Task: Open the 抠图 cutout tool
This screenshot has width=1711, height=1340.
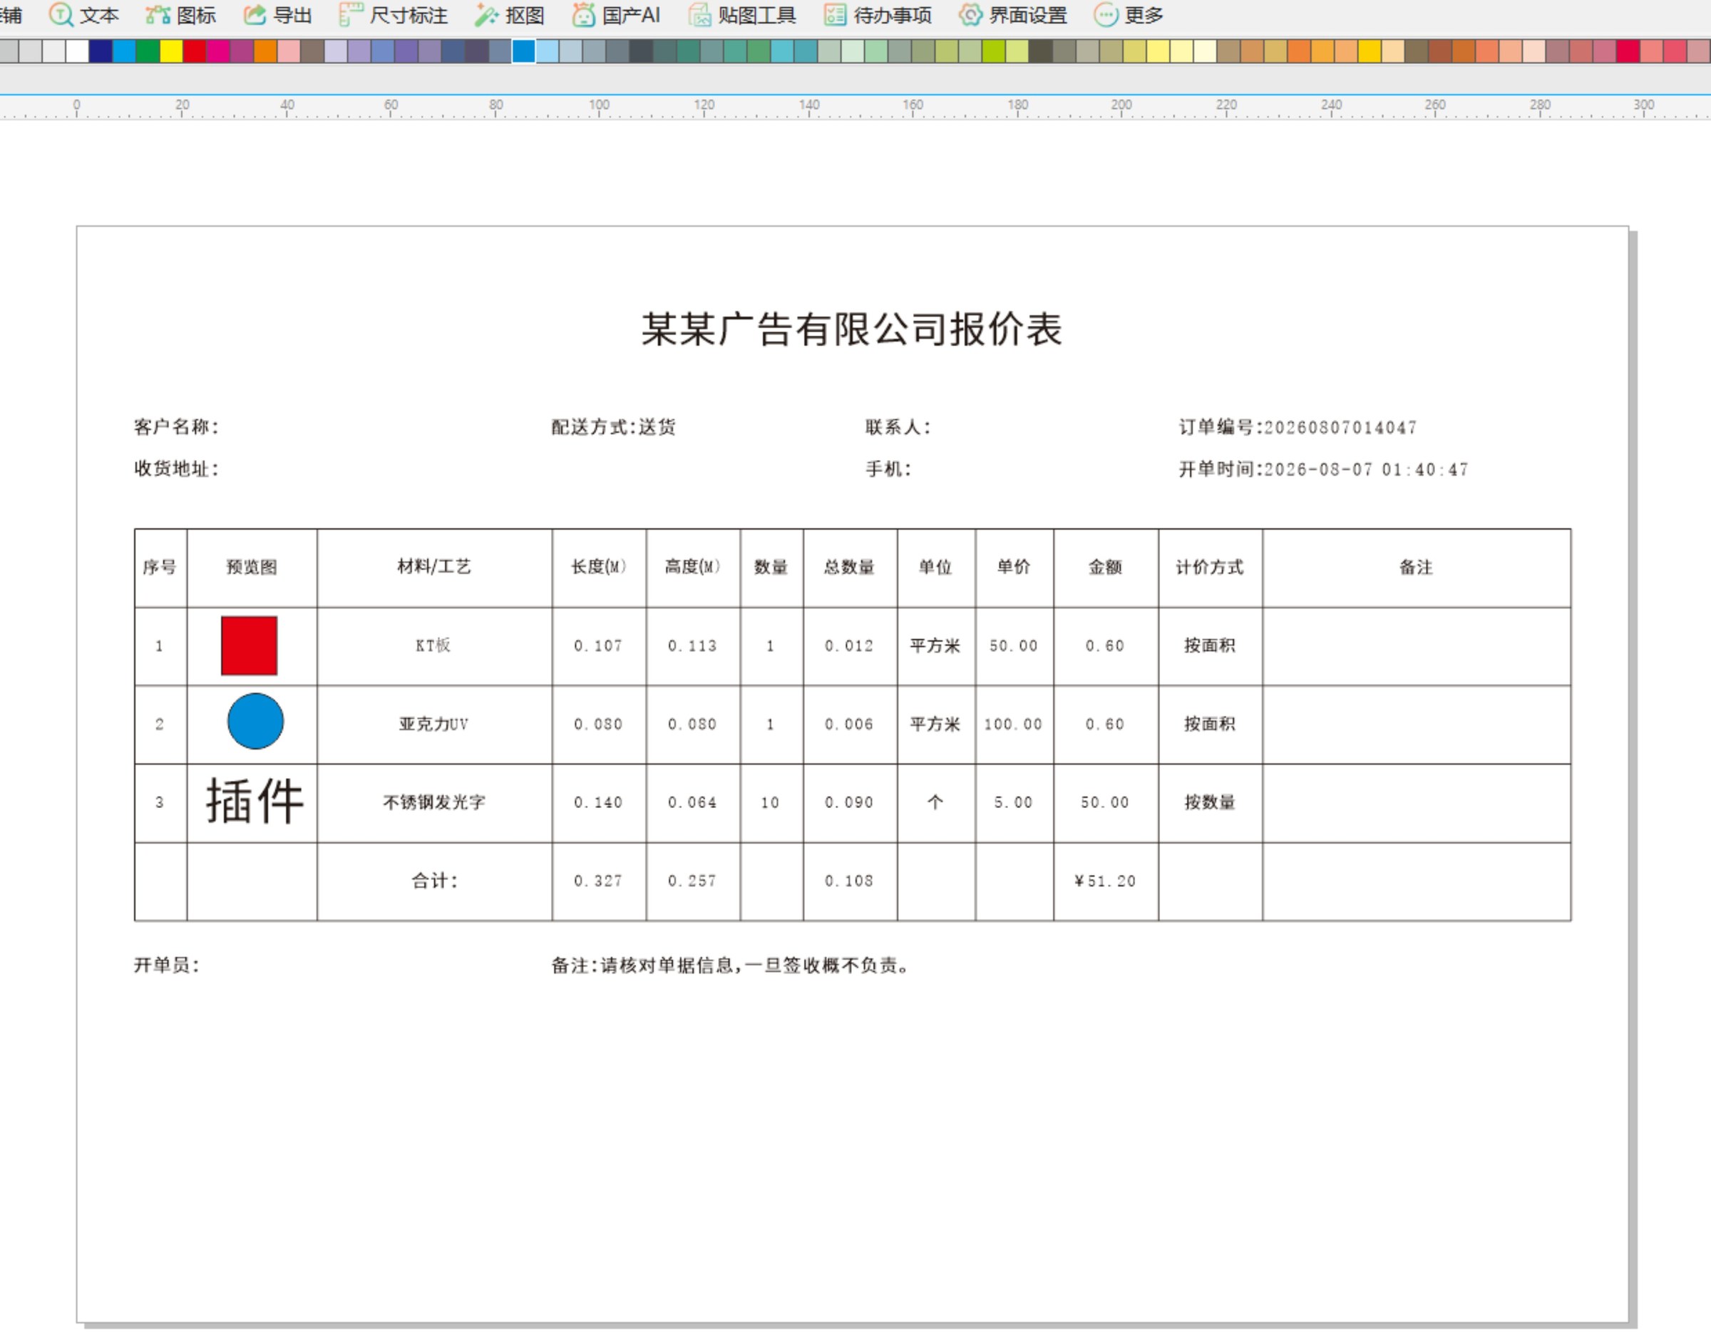Action: pos(510,15)
